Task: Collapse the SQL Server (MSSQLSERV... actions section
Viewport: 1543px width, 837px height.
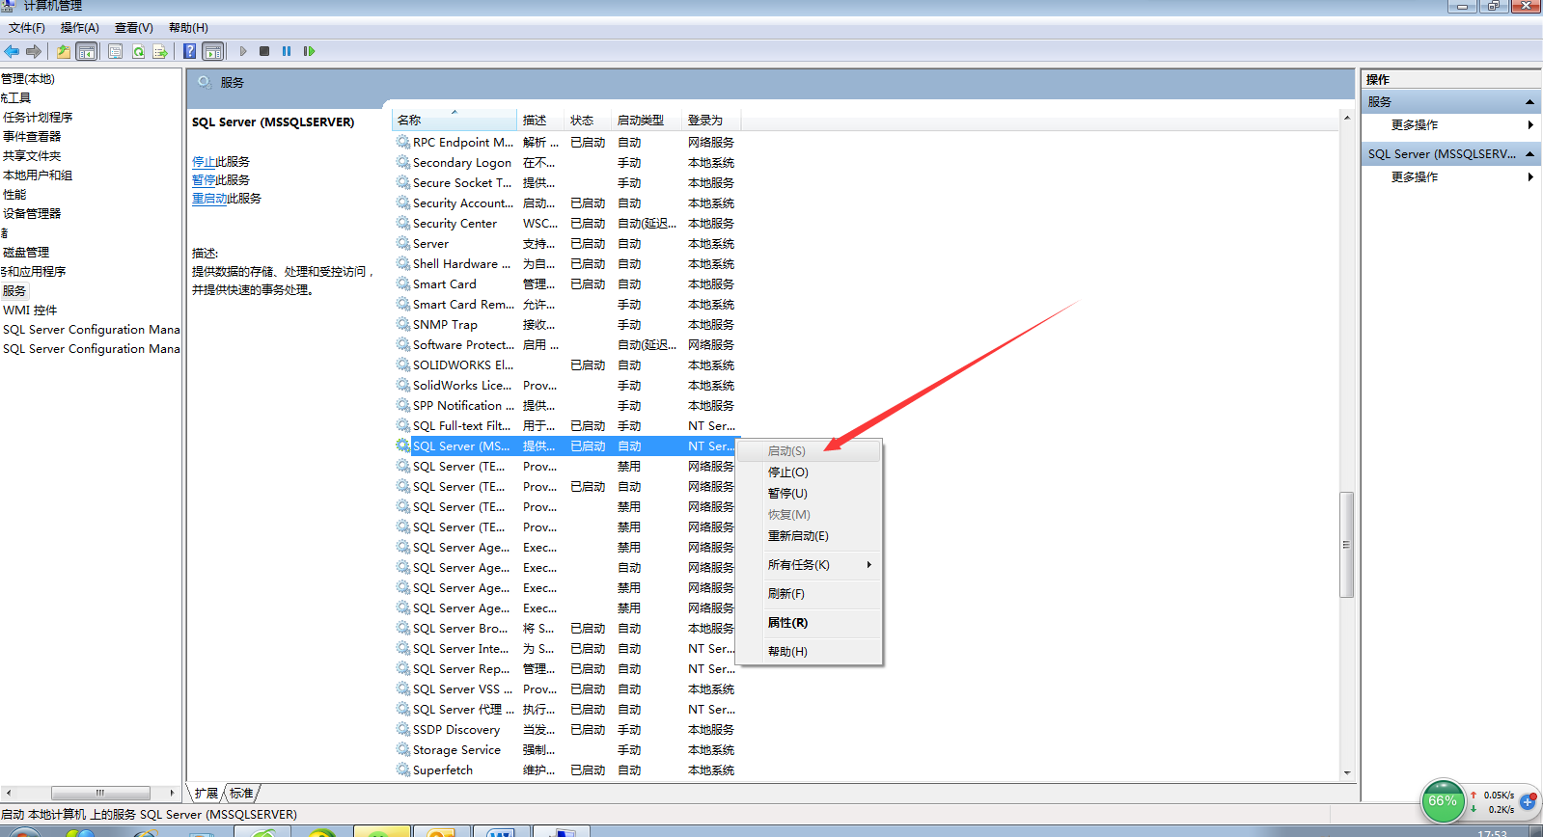Action: coord(1529,153)
